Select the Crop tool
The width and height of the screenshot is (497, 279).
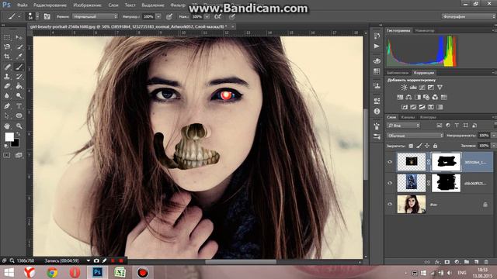pyautogui.click(x=7, y=57)
